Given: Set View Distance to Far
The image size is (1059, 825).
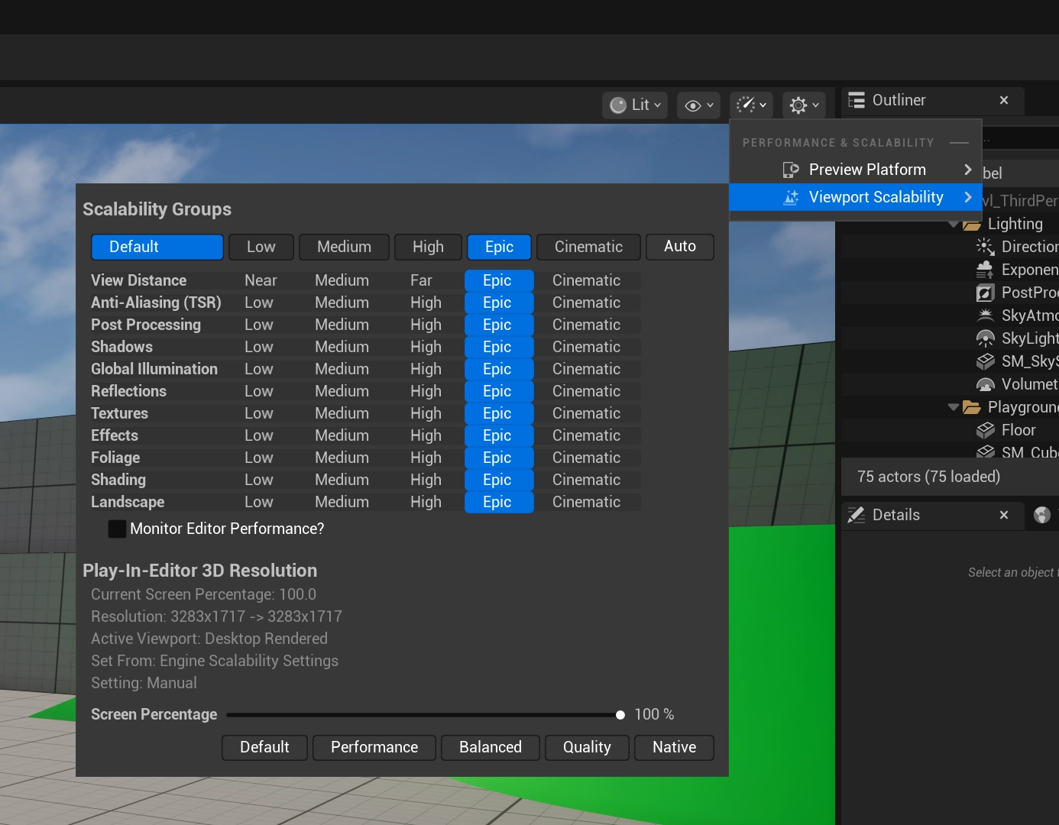Looking at the screenshot, I should [x=421, y=280].
